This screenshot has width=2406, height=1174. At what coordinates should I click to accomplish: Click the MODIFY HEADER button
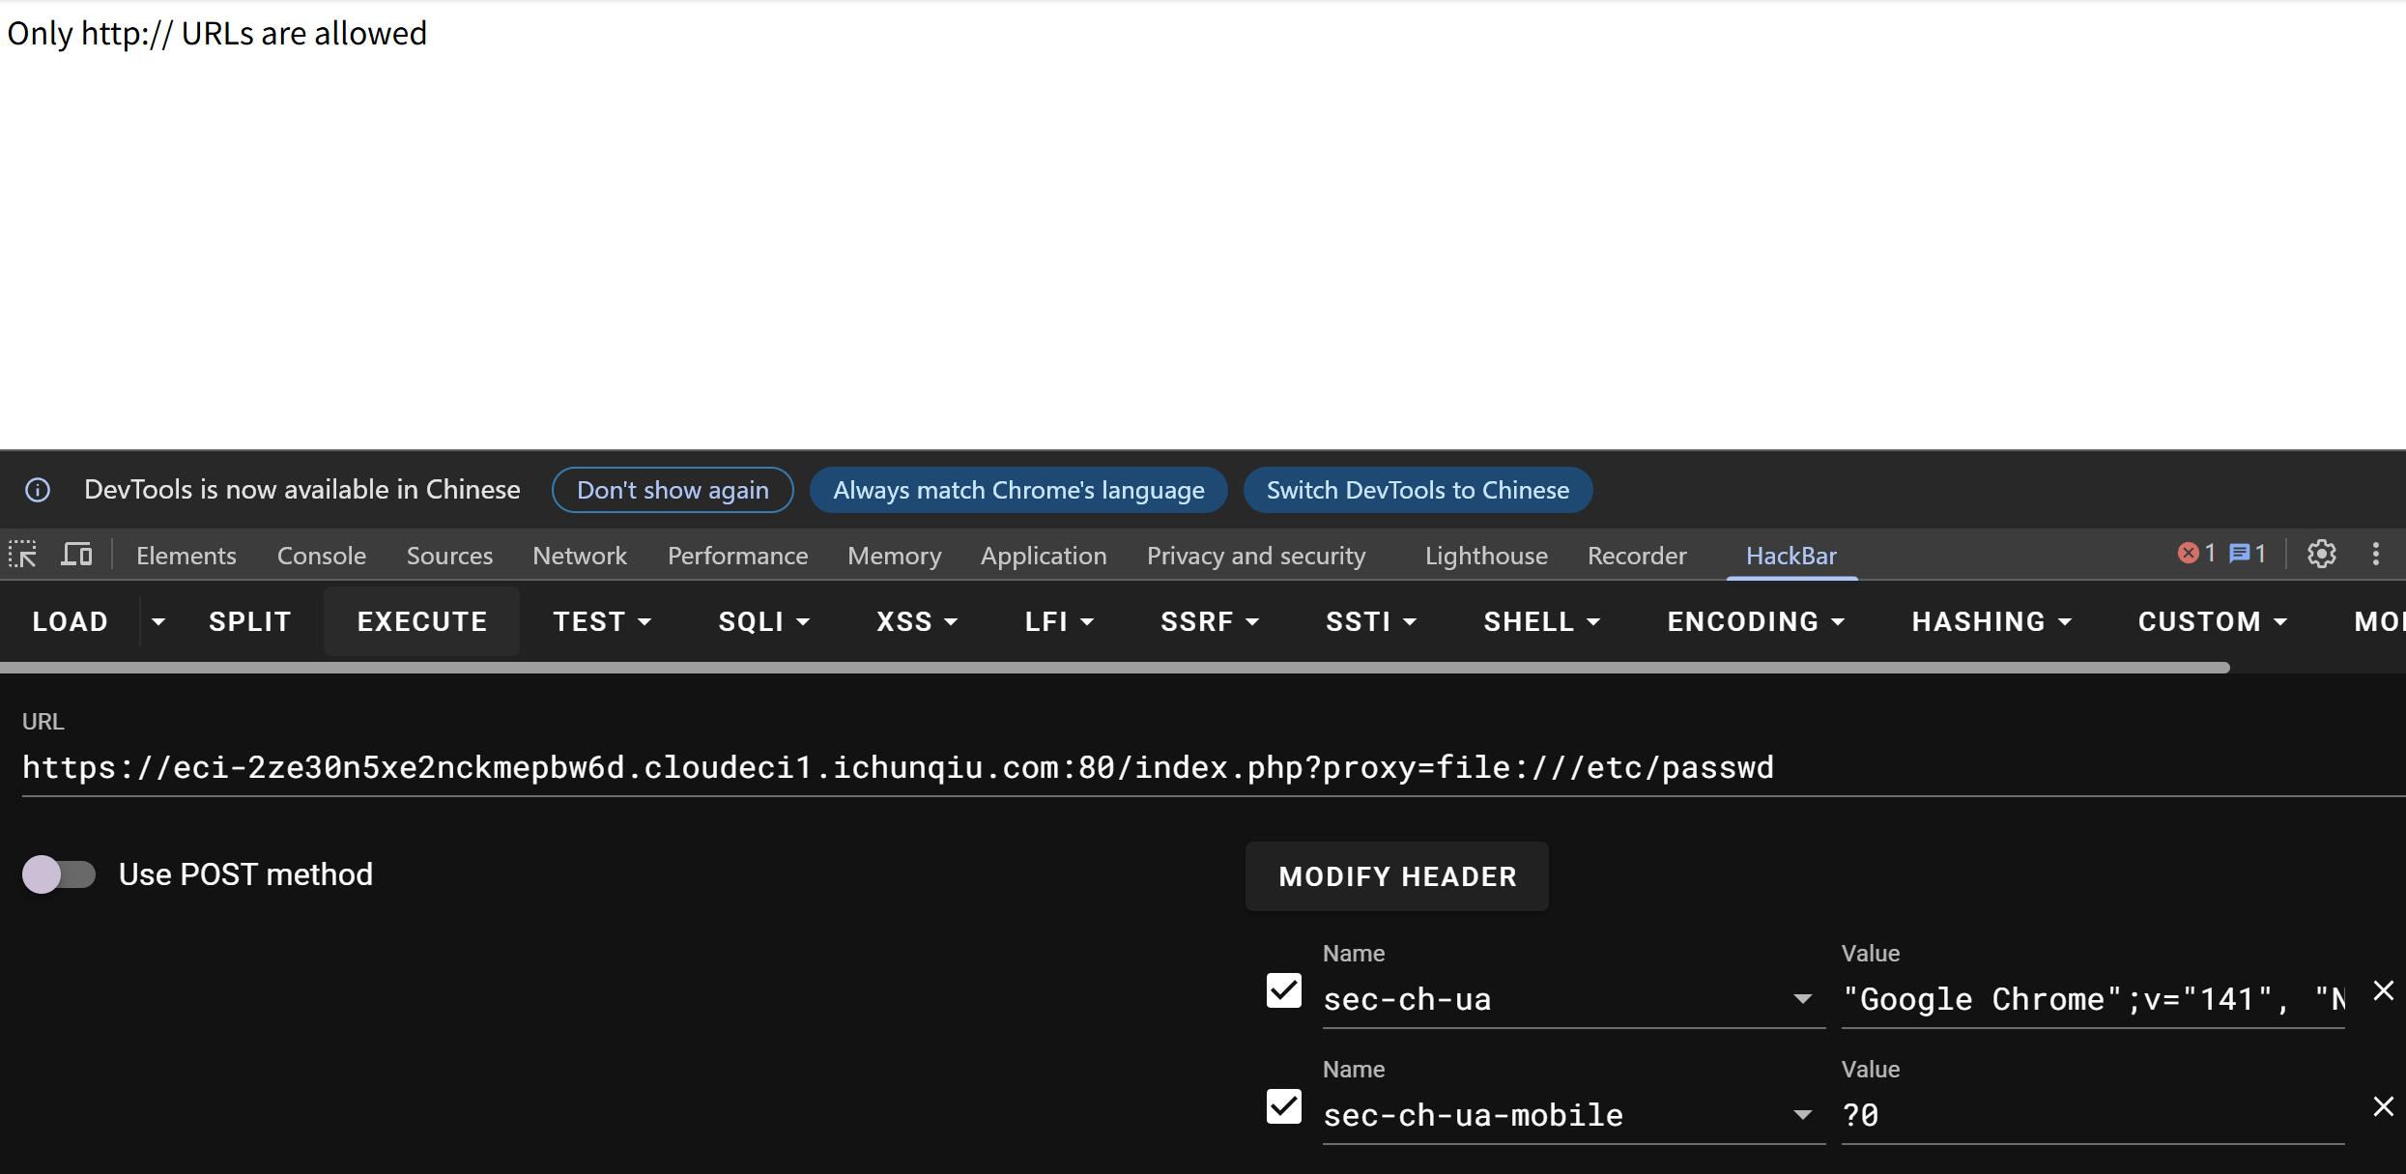pos(1396,876)
